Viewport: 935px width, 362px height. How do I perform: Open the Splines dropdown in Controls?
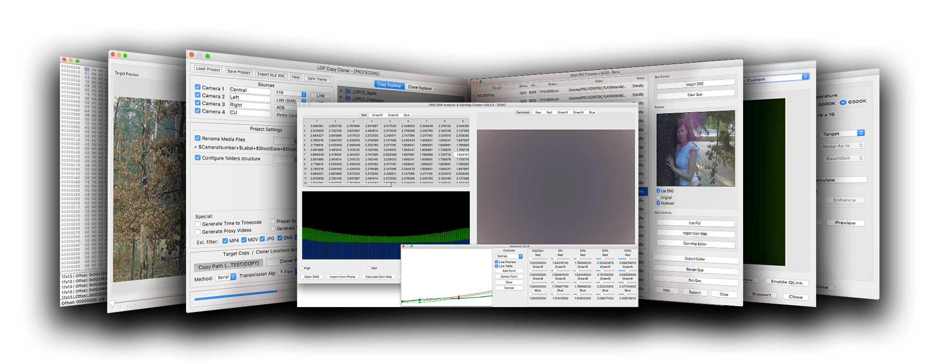509,256
